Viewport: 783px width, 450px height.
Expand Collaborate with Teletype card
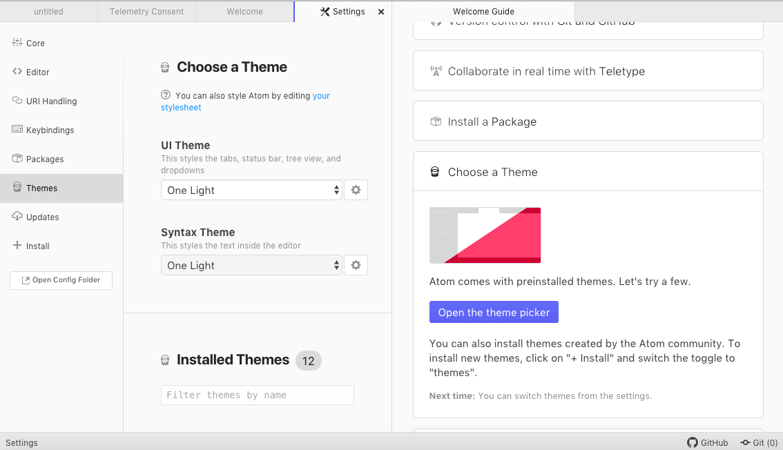click(588, 71)
